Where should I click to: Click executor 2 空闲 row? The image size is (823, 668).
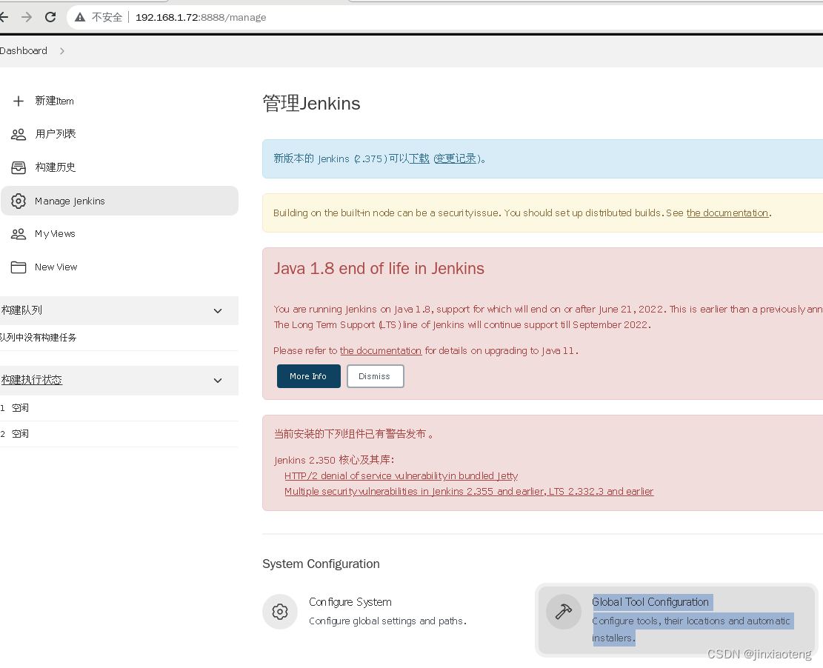point(119,434)
